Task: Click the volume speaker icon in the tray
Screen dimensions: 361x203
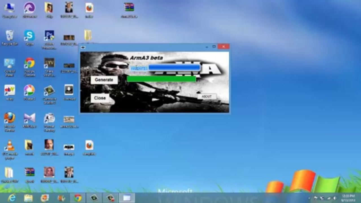Action: coord(334,198)
